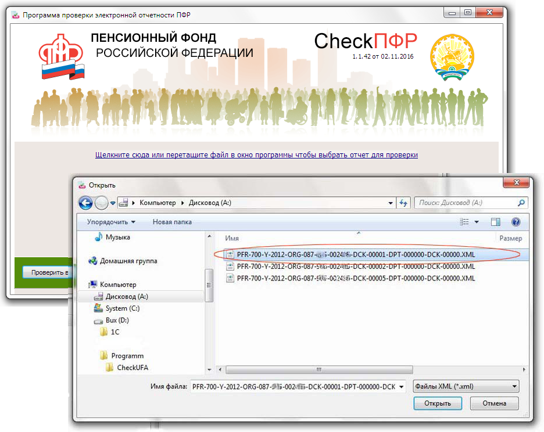Click the horizontal scrollbar thumb in file list
The width and height of the screenshot is (544, 432).
(319, 370)
